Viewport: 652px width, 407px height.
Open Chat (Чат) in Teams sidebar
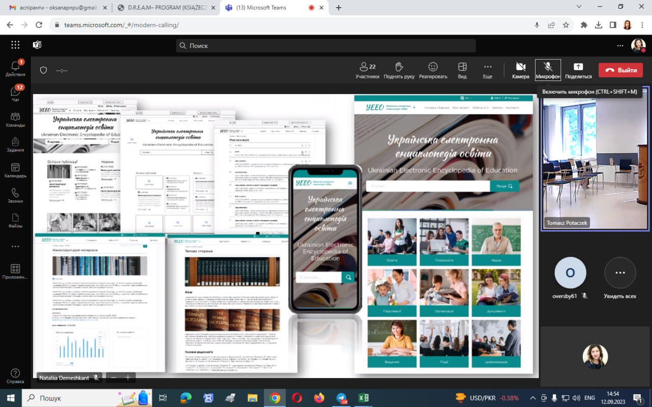coord(15,94)
